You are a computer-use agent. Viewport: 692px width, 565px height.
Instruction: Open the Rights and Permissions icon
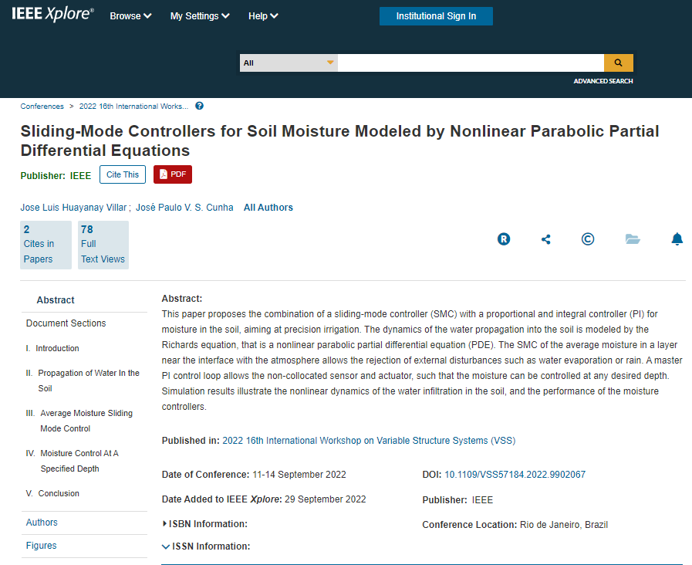click(504, 239)
